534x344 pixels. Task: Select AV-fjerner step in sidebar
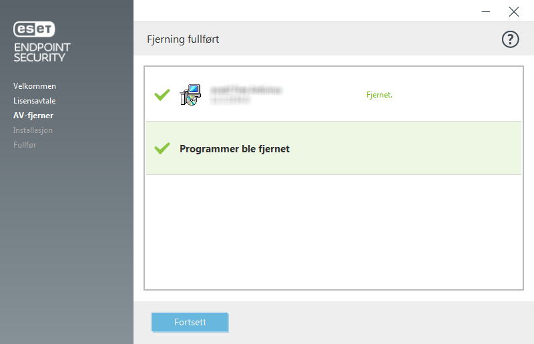tap(33, 116)
